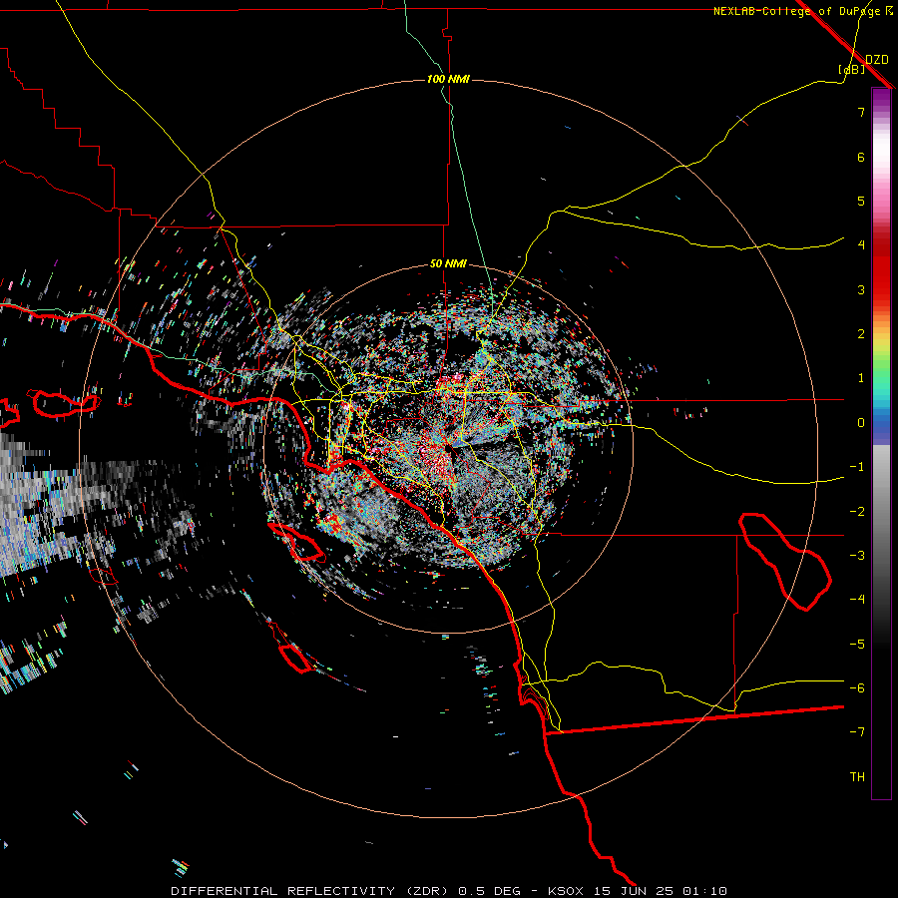Click the color scale value '7'
This screenshot has width=898, height=898.
[x=861, y=112]
